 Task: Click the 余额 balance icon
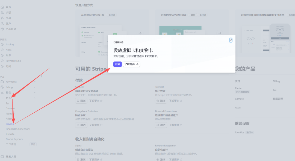coord(2,13)
